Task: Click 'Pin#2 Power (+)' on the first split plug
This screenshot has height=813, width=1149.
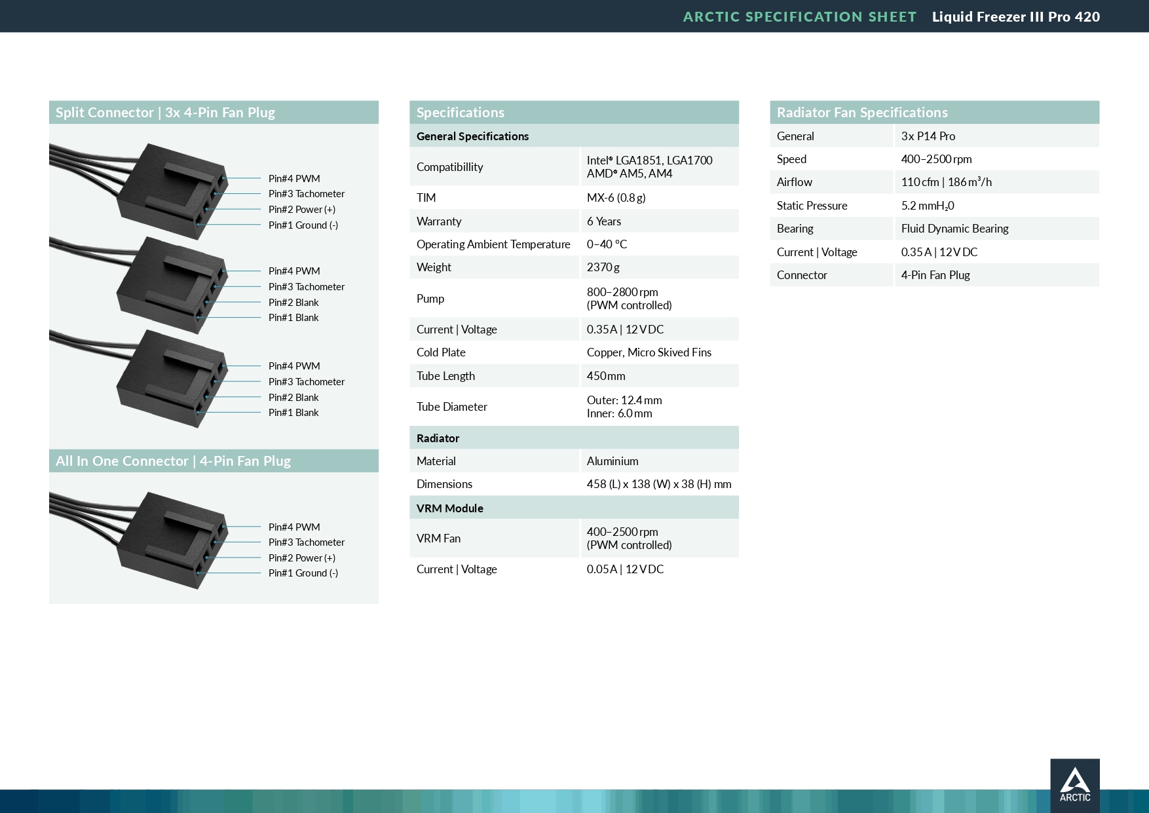Action: coord(302,210)
